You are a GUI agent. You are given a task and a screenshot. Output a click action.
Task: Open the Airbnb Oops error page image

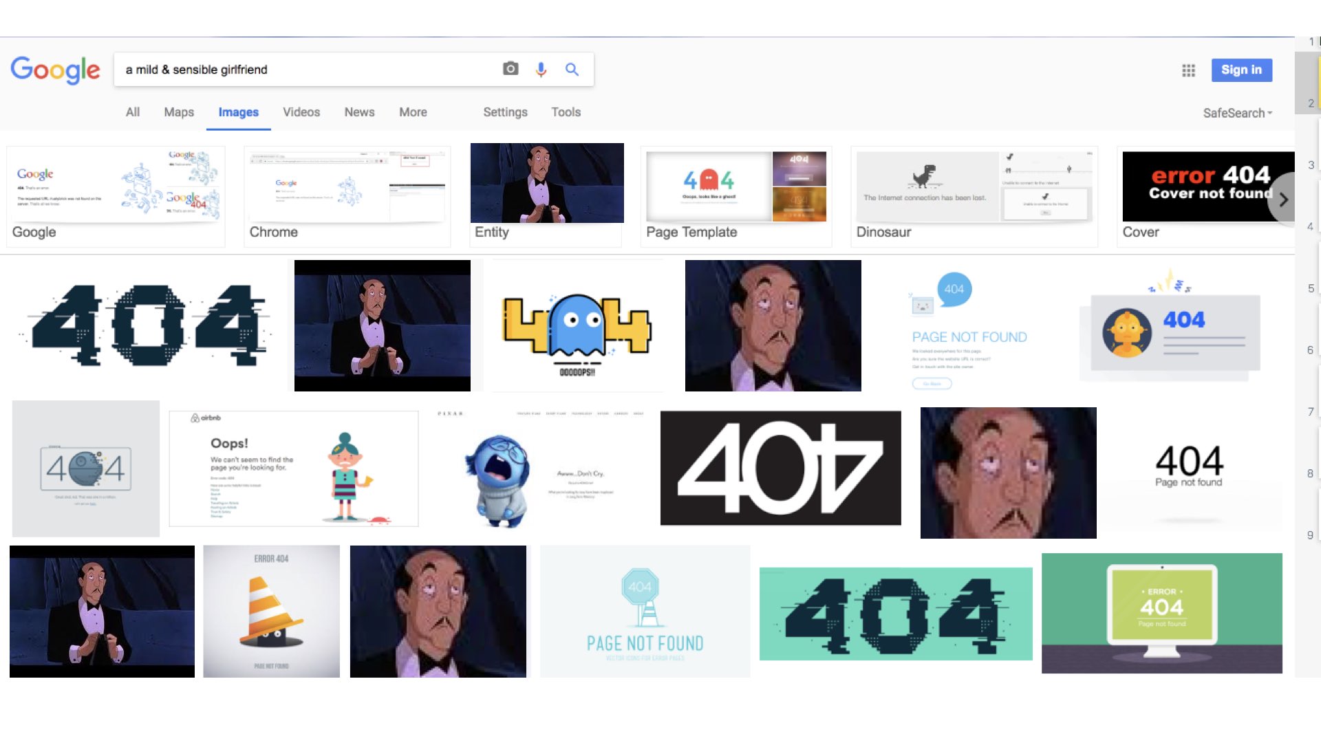click(294, 469)
